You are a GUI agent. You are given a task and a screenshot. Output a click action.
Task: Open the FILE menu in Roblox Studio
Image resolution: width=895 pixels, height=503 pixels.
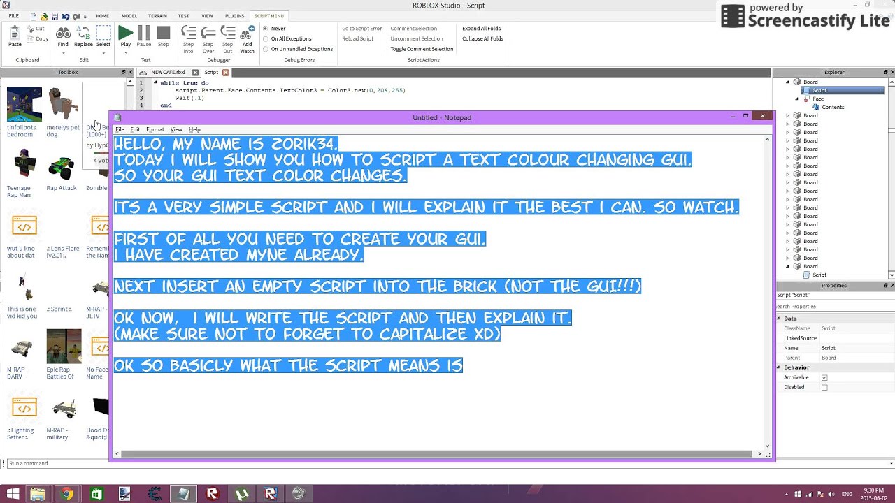click(13, 16)
